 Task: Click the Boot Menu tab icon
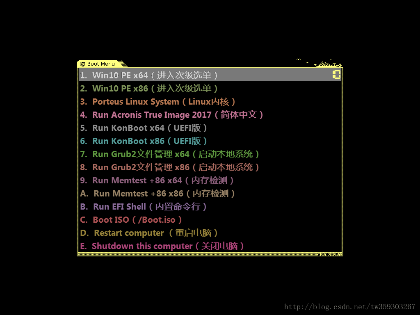(82, 64)
